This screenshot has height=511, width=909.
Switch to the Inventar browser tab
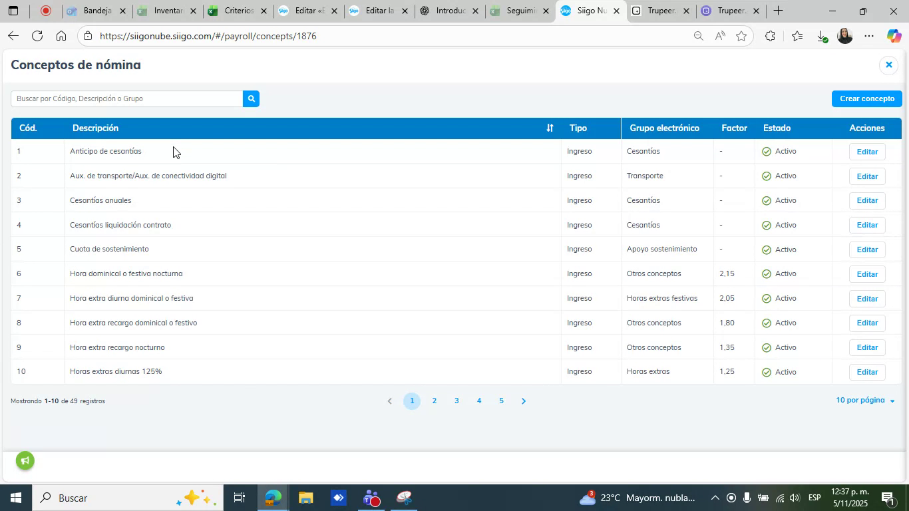[x=167, y=11]
